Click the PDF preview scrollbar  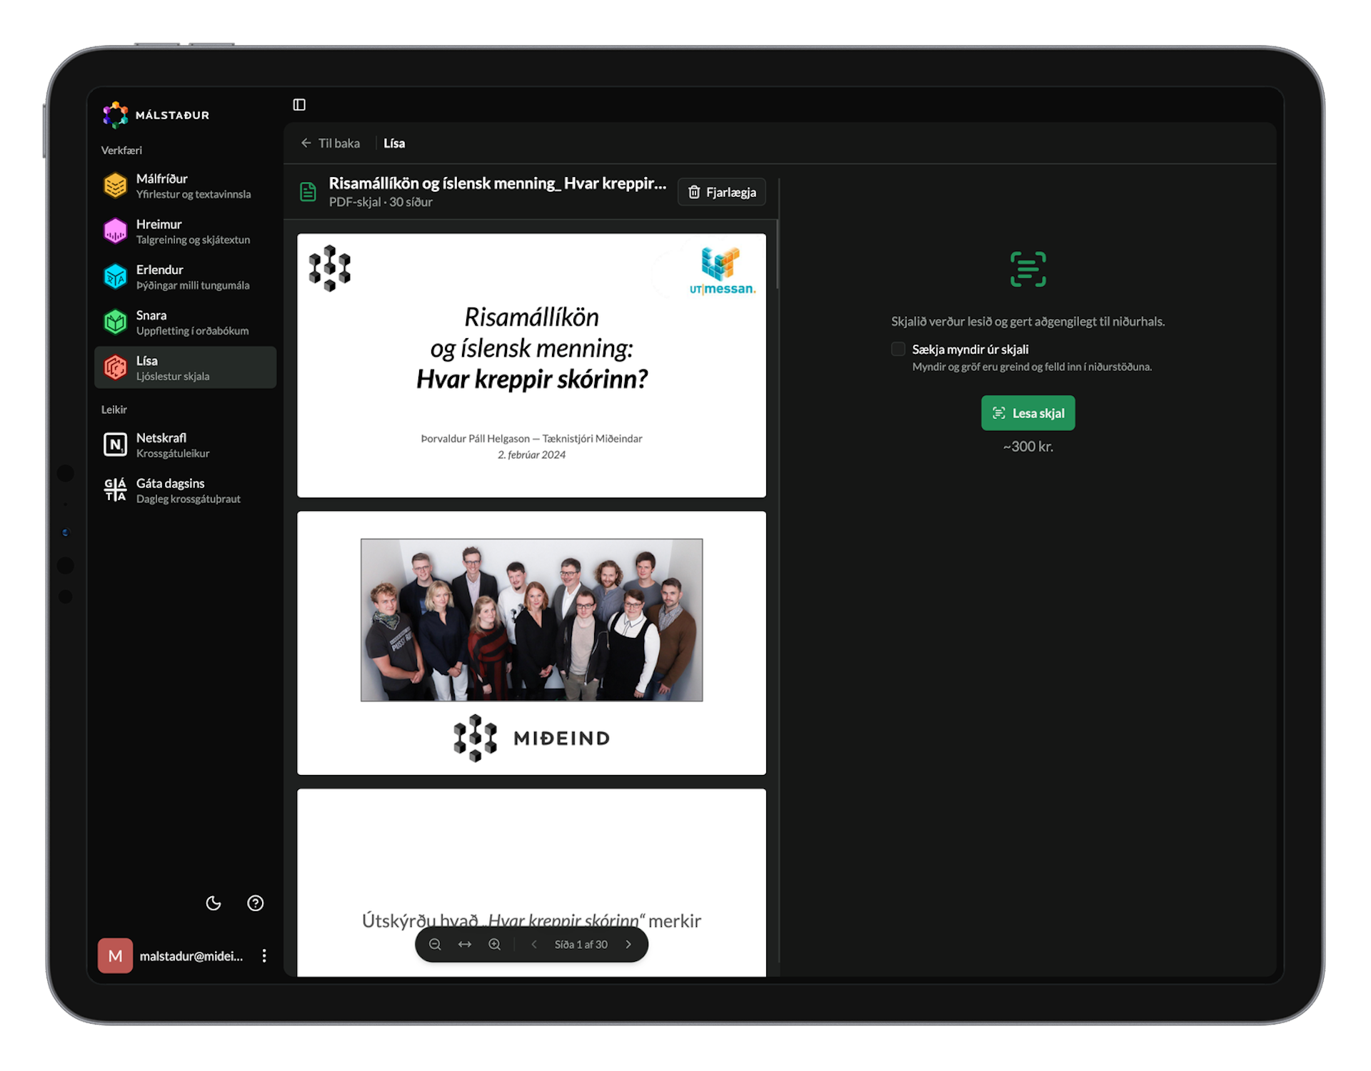pyautogui.click(x=777, y=255)
